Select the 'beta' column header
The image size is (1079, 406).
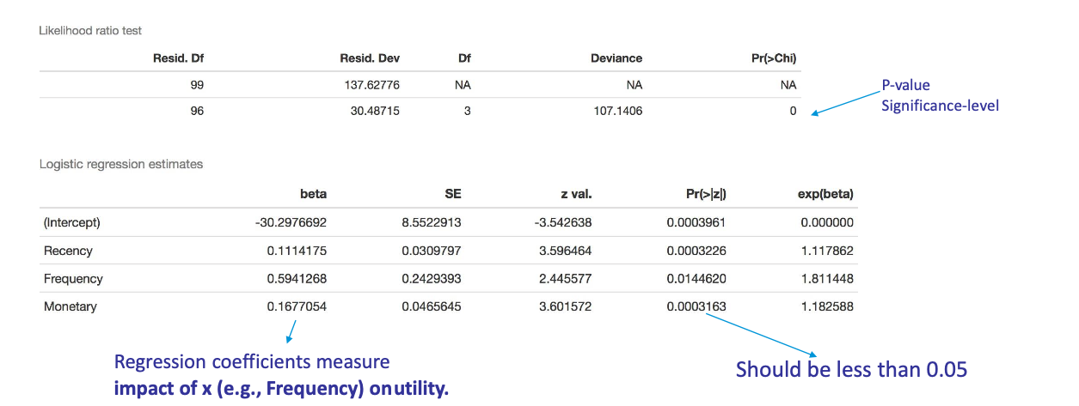click(313, 194)
